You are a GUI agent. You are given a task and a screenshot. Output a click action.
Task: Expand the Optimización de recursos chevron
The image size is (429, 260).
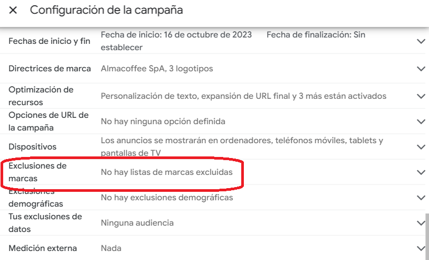421,96
